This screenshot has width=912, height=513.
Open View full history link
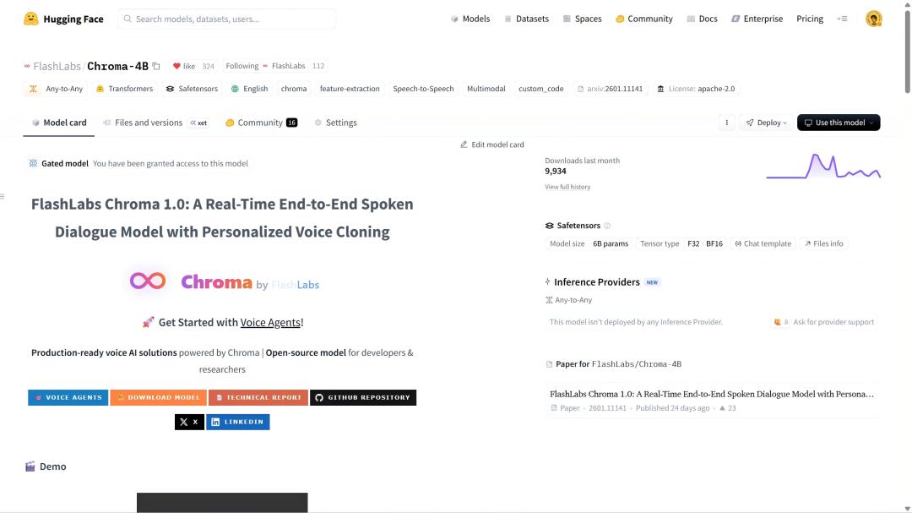pos(567,187)
